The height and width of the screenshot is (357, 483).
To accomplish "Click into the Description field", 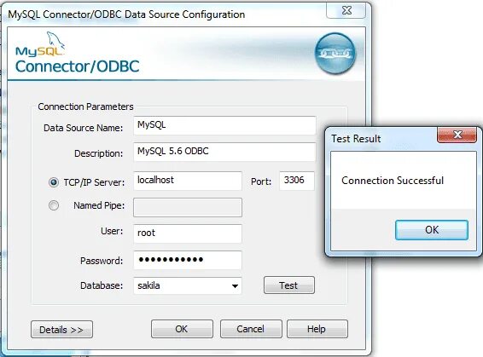I will click(224, 152).
